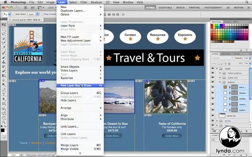Image resolution: width=252 pixels, height=157 pixels.
Task: Switch to the Painting workspace
Action: (x=194, y=8)
